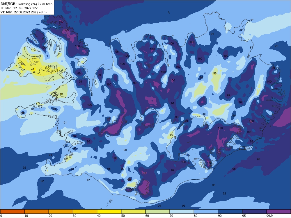Select the 30–40 amber legend swatch
This screenshot has height=218, width=291.
click(x=85, y=212)
